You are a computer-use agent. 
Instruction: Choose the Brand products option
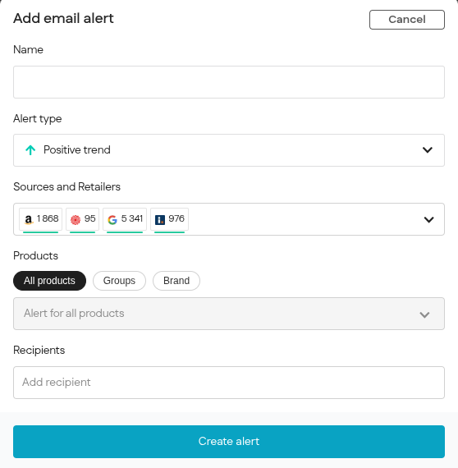(x=176, y=281)
